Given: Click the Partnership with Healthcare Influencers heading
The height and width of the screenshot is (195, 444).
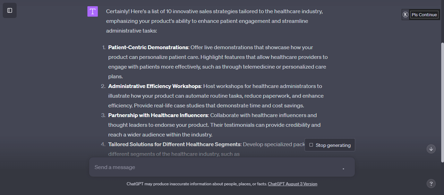Looking at the screenshot, I should tap(158, 115).
